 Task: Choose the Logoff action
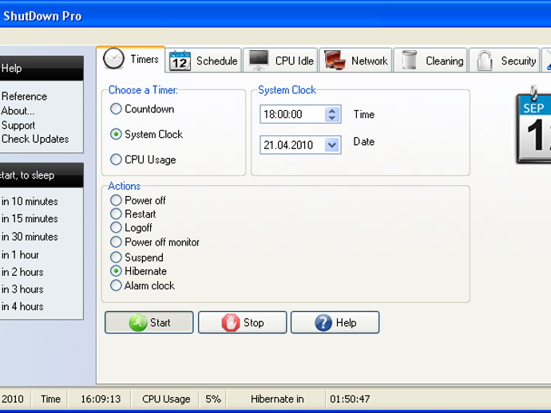click(131, 227)
